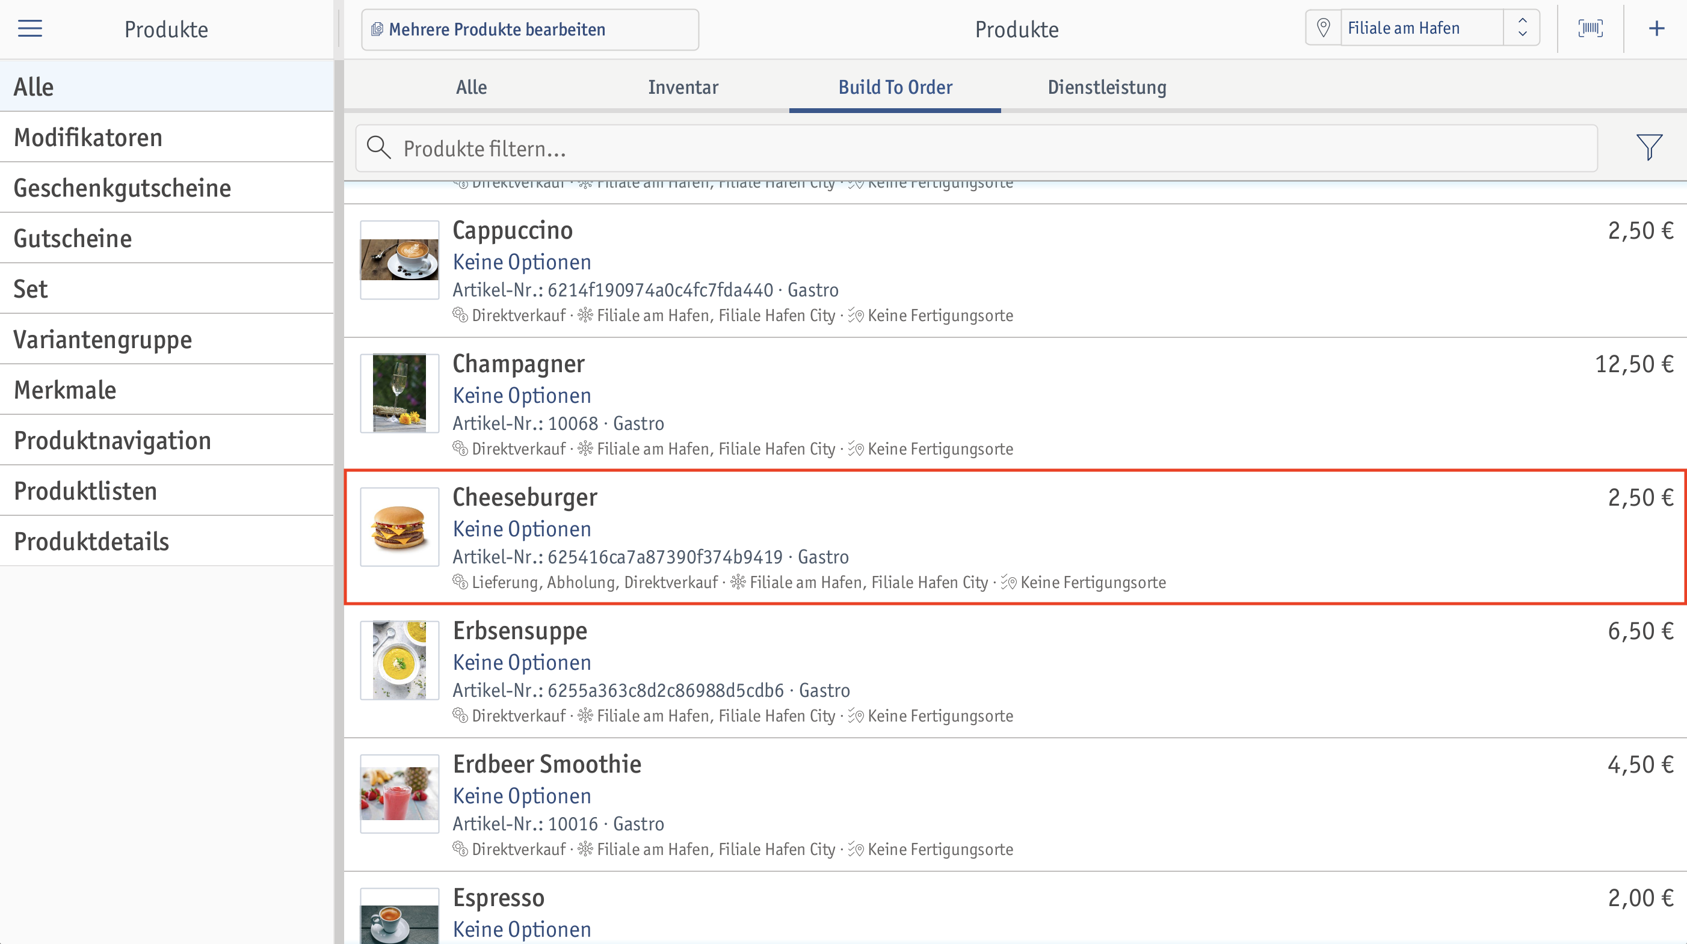Focus the Produkte filtern search field

976,149
